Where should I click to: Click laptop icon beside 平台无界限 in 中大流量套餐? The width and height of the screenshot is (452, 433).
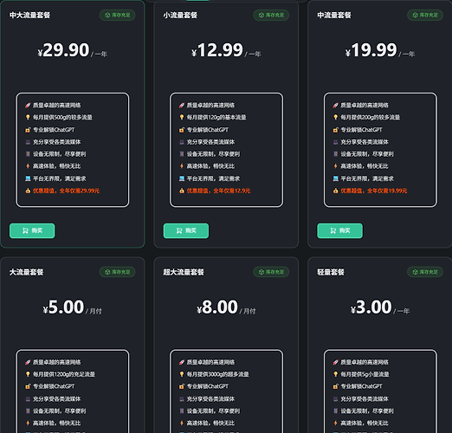28,178
